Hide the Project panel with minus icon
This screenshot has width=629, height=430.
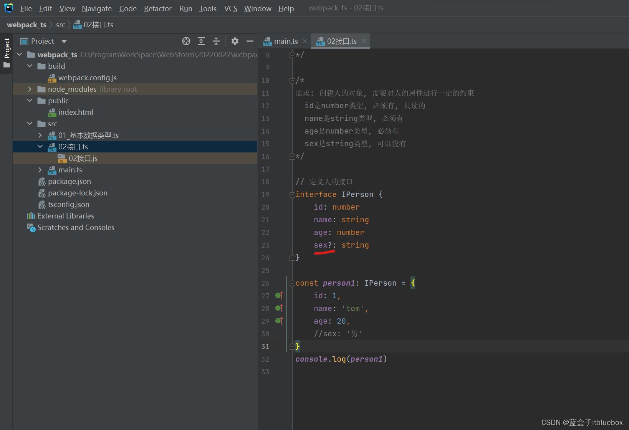(x=250, y=41)
